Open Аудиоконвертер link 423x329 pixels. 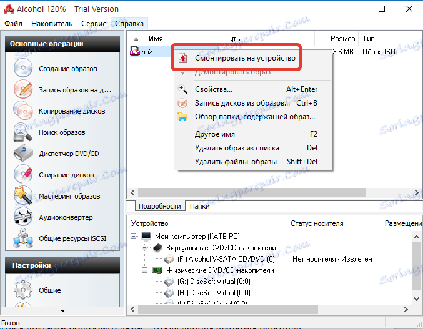point(66,217)
